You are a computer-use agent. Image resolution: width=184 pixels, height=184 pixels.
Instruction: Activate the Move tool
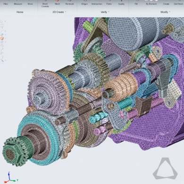[x=30, y=3]
